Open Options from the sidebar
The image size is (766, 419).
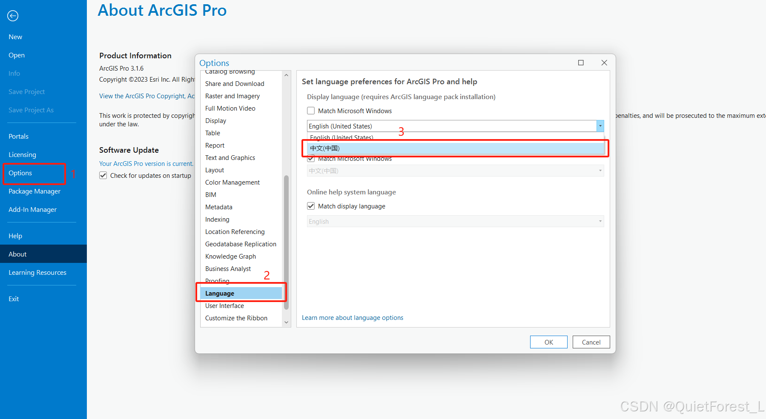[20, 173]
